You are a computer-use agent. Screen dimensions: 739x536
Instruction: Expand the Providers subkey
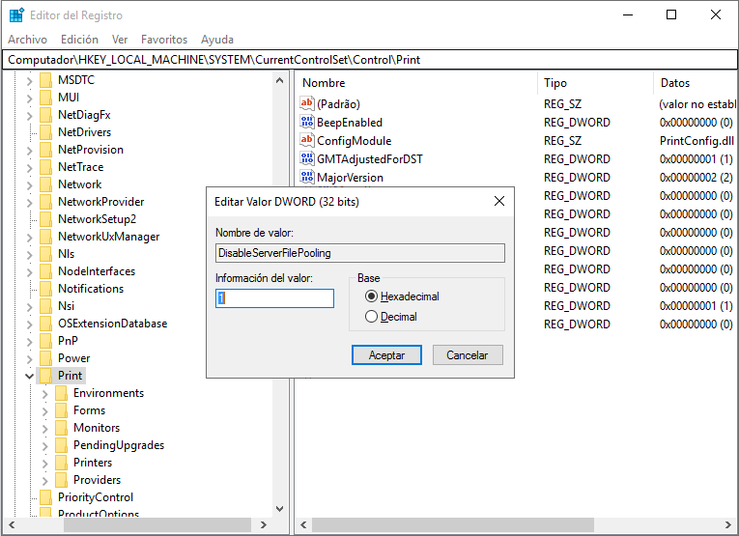tap(44, 480)
